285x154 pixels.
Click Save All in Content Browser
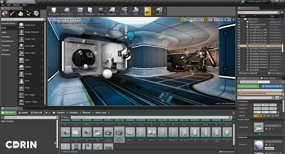click(37, 113)
